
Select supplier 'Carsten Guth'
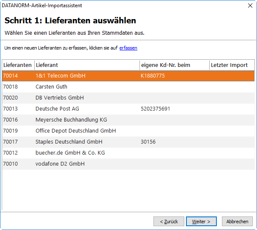128,87
